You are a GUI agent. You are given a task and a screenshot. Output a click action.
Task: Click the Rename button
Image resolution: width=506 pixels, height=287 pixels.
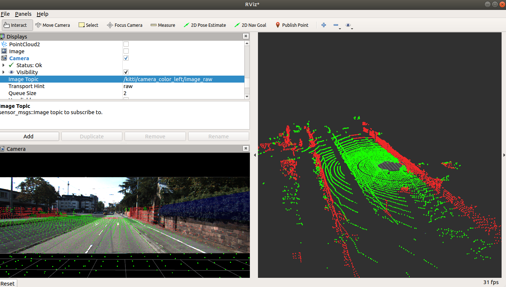coord(219,136)
